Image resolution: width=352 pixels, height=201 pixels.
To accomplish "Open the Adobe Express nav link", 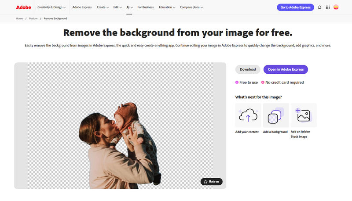I will 82,7.
